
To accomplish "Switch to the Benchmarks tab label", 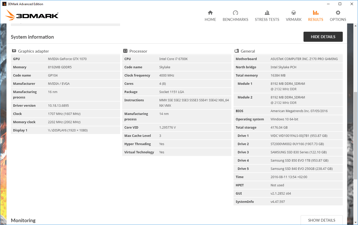I will [x=235, y=20].
